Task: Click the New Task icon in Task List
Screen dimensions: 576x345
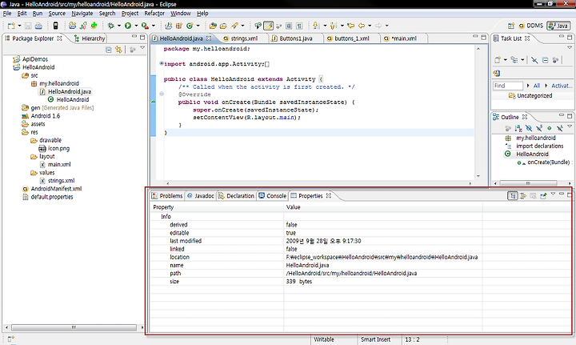Action: [x=498, y=60]
